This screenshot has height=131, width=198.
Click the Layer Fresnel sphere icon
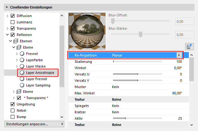click(22, 79)
